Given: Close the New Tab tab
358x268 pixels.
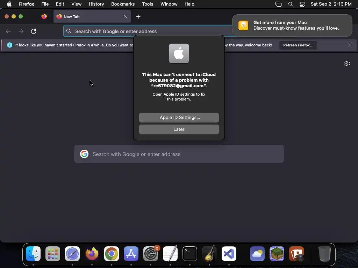Looking at the screenshot, I should click(x=125, y=16).
